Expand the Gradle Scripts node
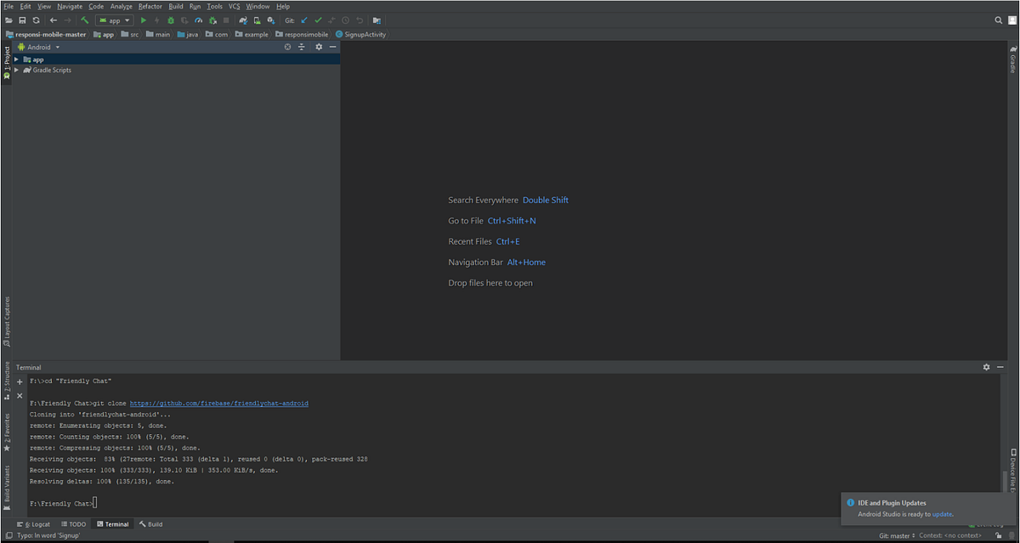 [16, 70]
